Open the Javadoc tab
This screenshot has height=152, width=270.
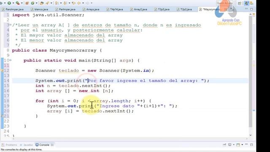[x=26, y=145]
